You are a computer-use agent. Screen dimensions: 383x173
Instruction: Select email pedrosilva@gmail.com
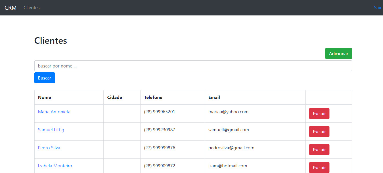pos(231,148)
